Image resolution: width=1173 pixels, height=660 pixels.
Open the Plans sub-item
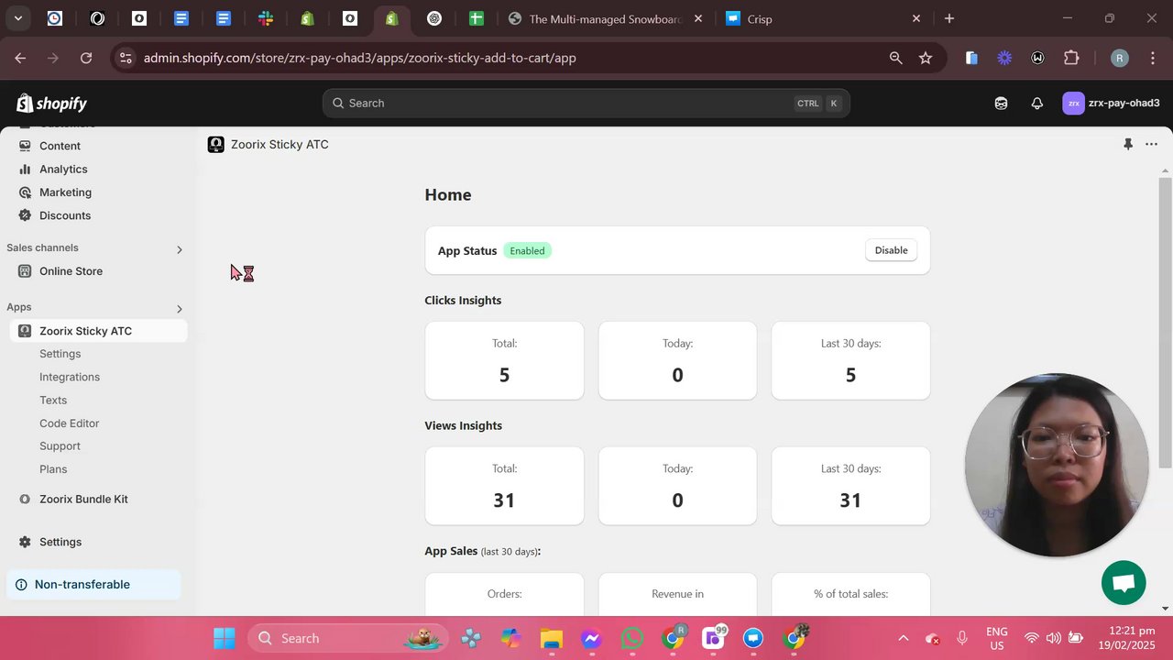point(53,469)
